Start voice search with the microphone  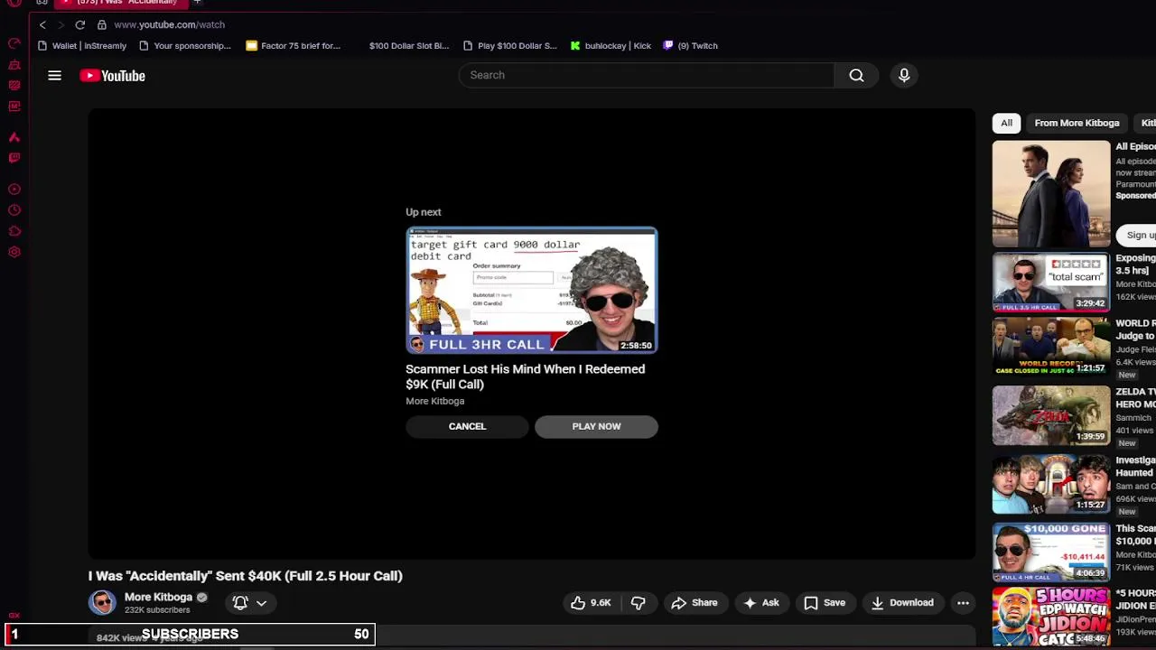904,75
